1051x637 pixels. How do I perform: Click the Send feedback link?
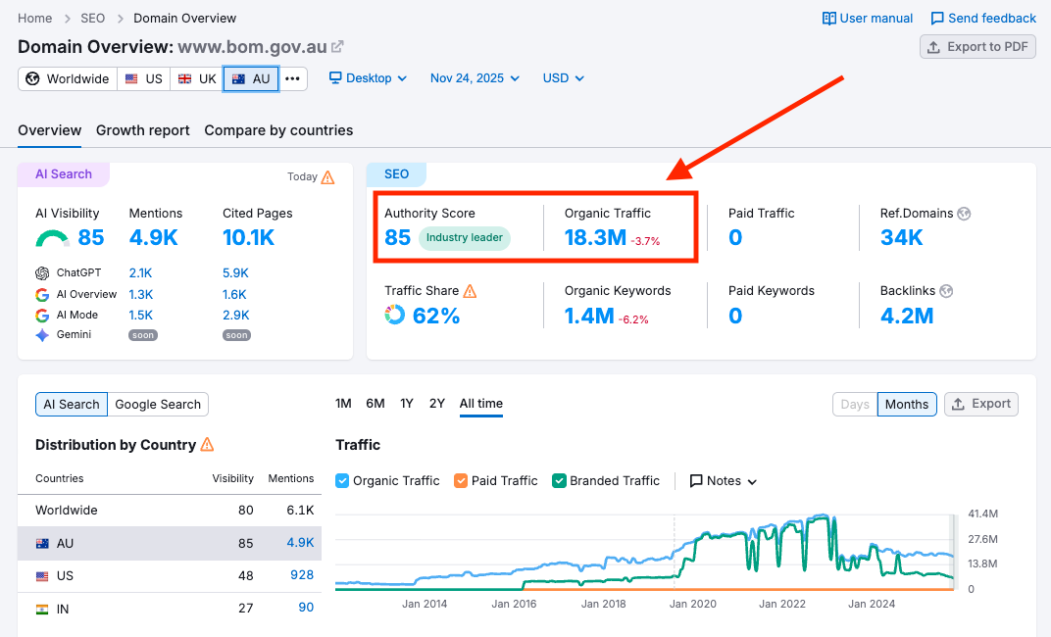(x=983, y=18)
